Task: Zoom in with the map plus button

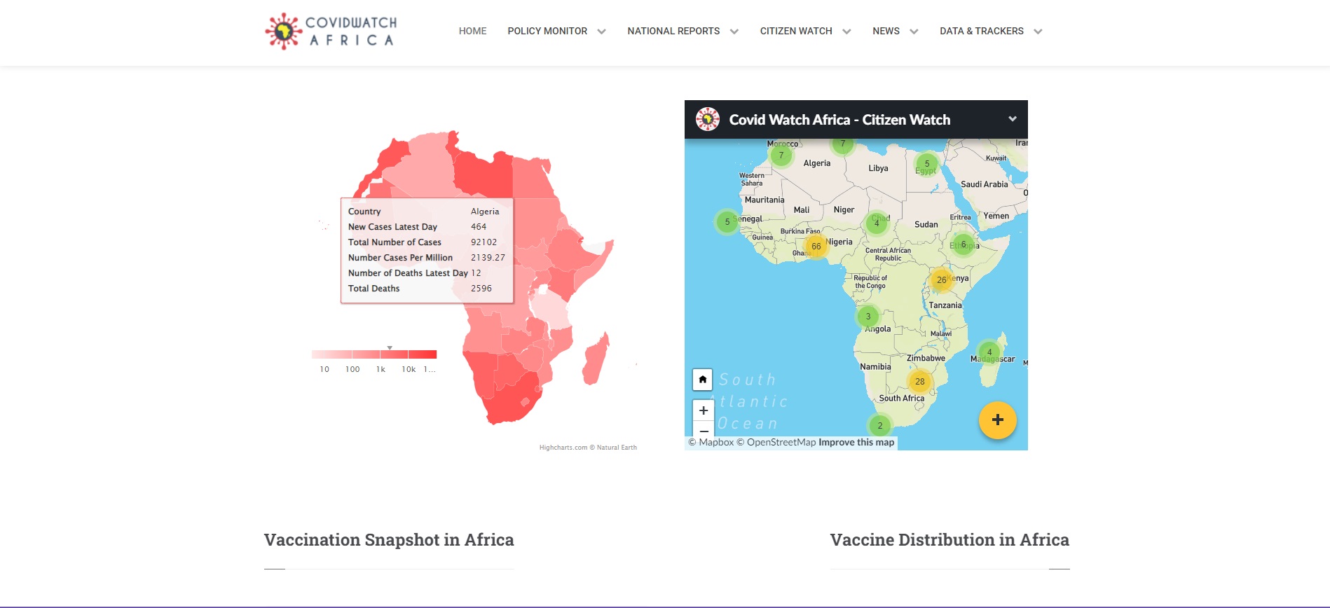Action: pyautogui.click(x=703, y=410)
